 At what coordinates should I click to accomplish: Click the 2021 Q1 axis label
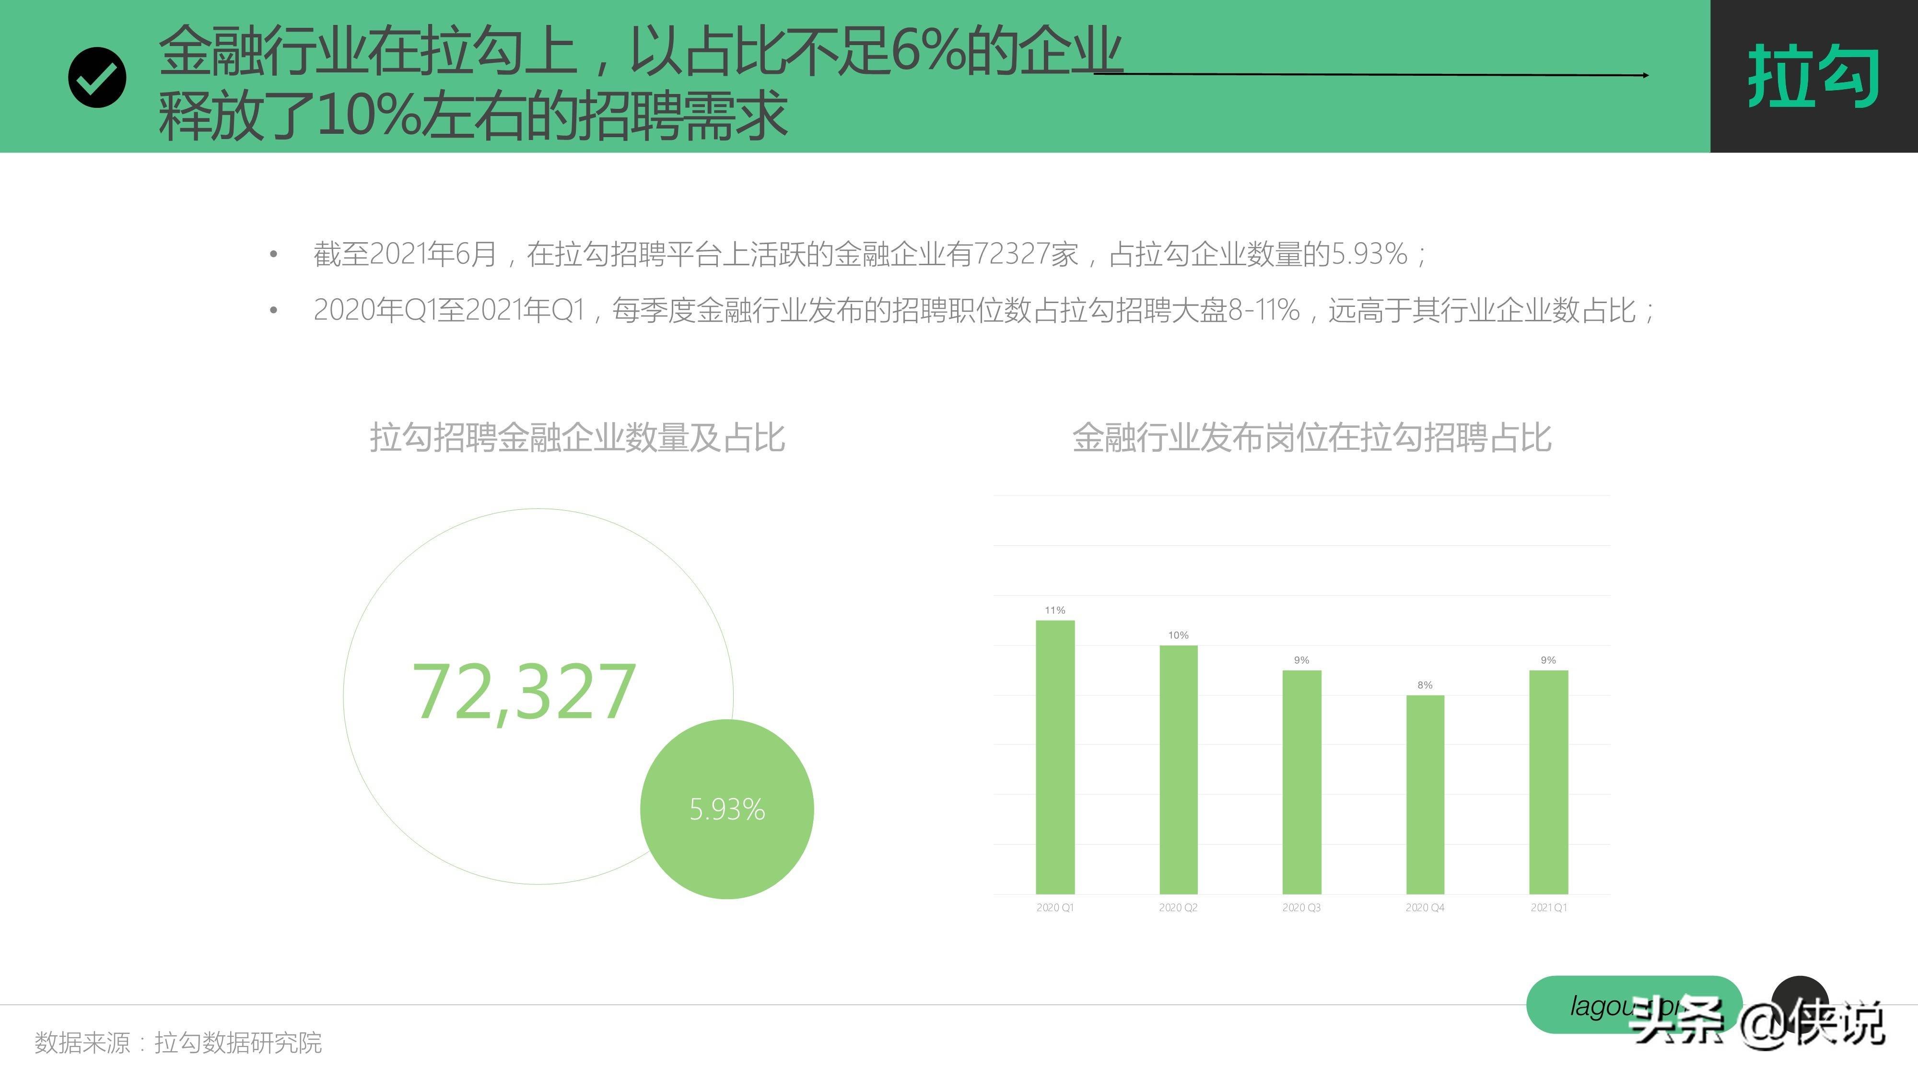click(x=1548, y=908)
